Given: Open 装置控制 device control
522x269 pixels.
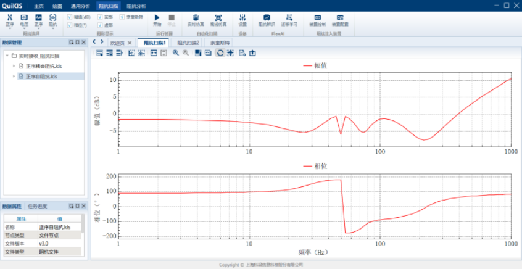Looking at the screenshot, I should coord(317,19).
